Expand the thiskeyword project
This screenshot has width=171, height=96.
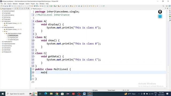1,52
